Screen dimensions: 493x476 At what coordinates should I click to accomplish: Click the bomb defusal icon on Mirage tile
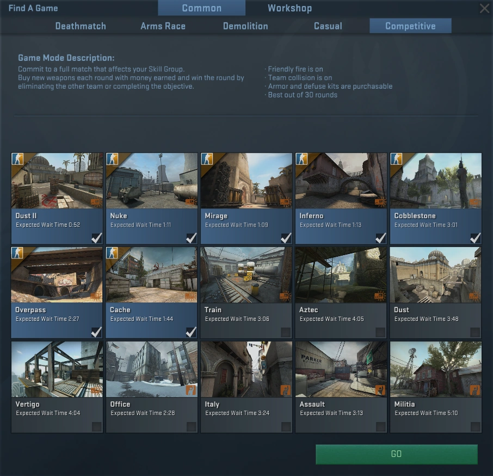click(x=284, y=202)
